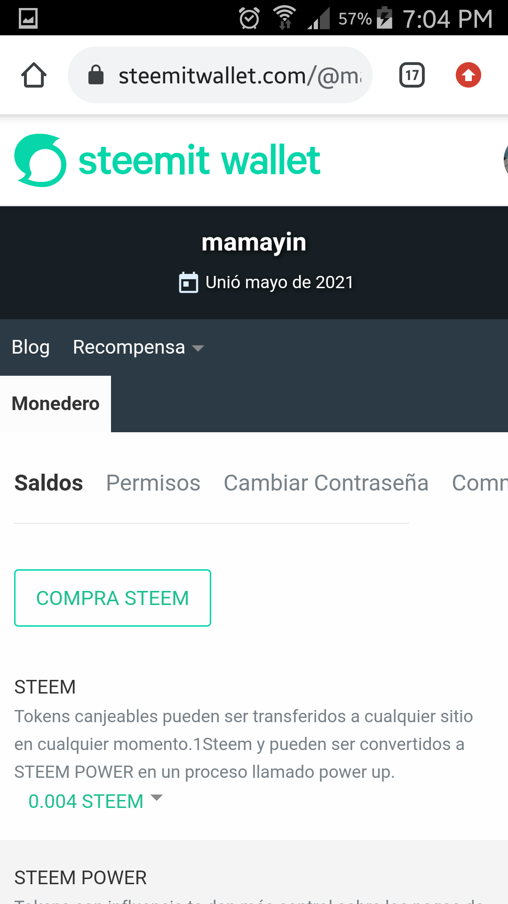The height and width of the screenshot is (904, 508).
Task: Select the Monedero tab
Action: [56, 404]
